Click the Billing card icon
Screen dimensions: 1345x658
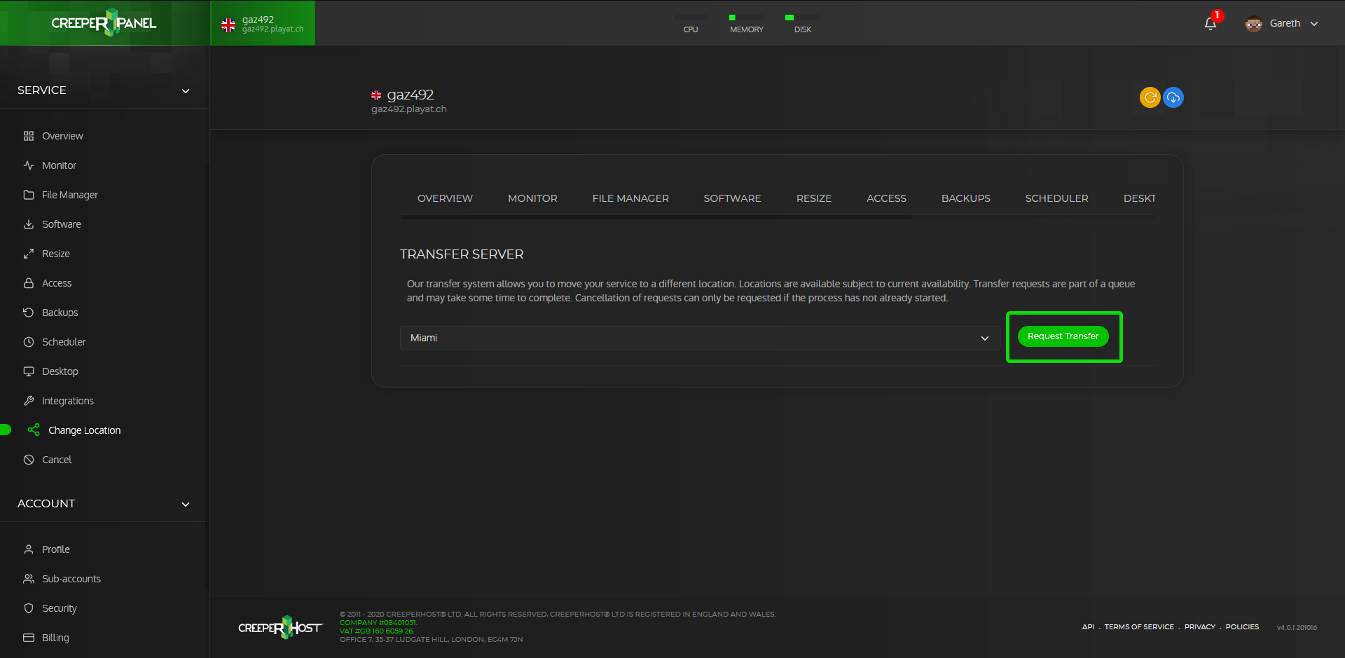click(x=29, y=638)
